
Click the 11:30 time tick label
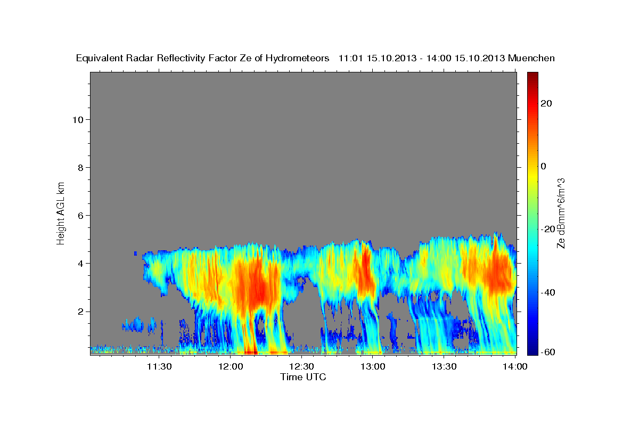pos(159,366)
